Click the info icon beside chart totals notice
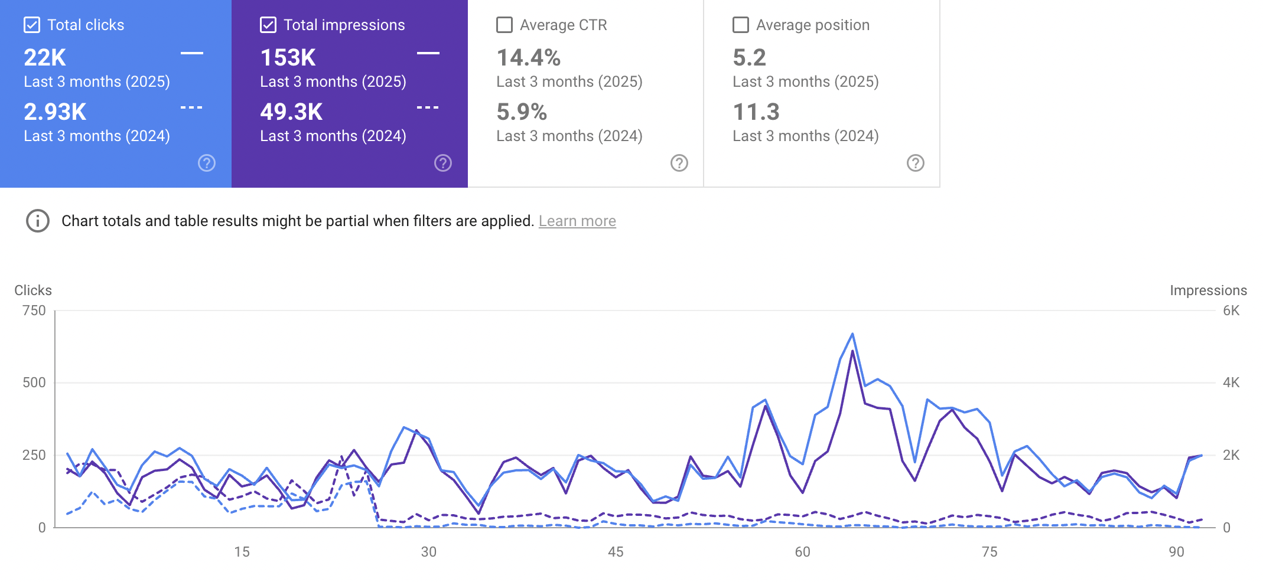 pos(38,221)
